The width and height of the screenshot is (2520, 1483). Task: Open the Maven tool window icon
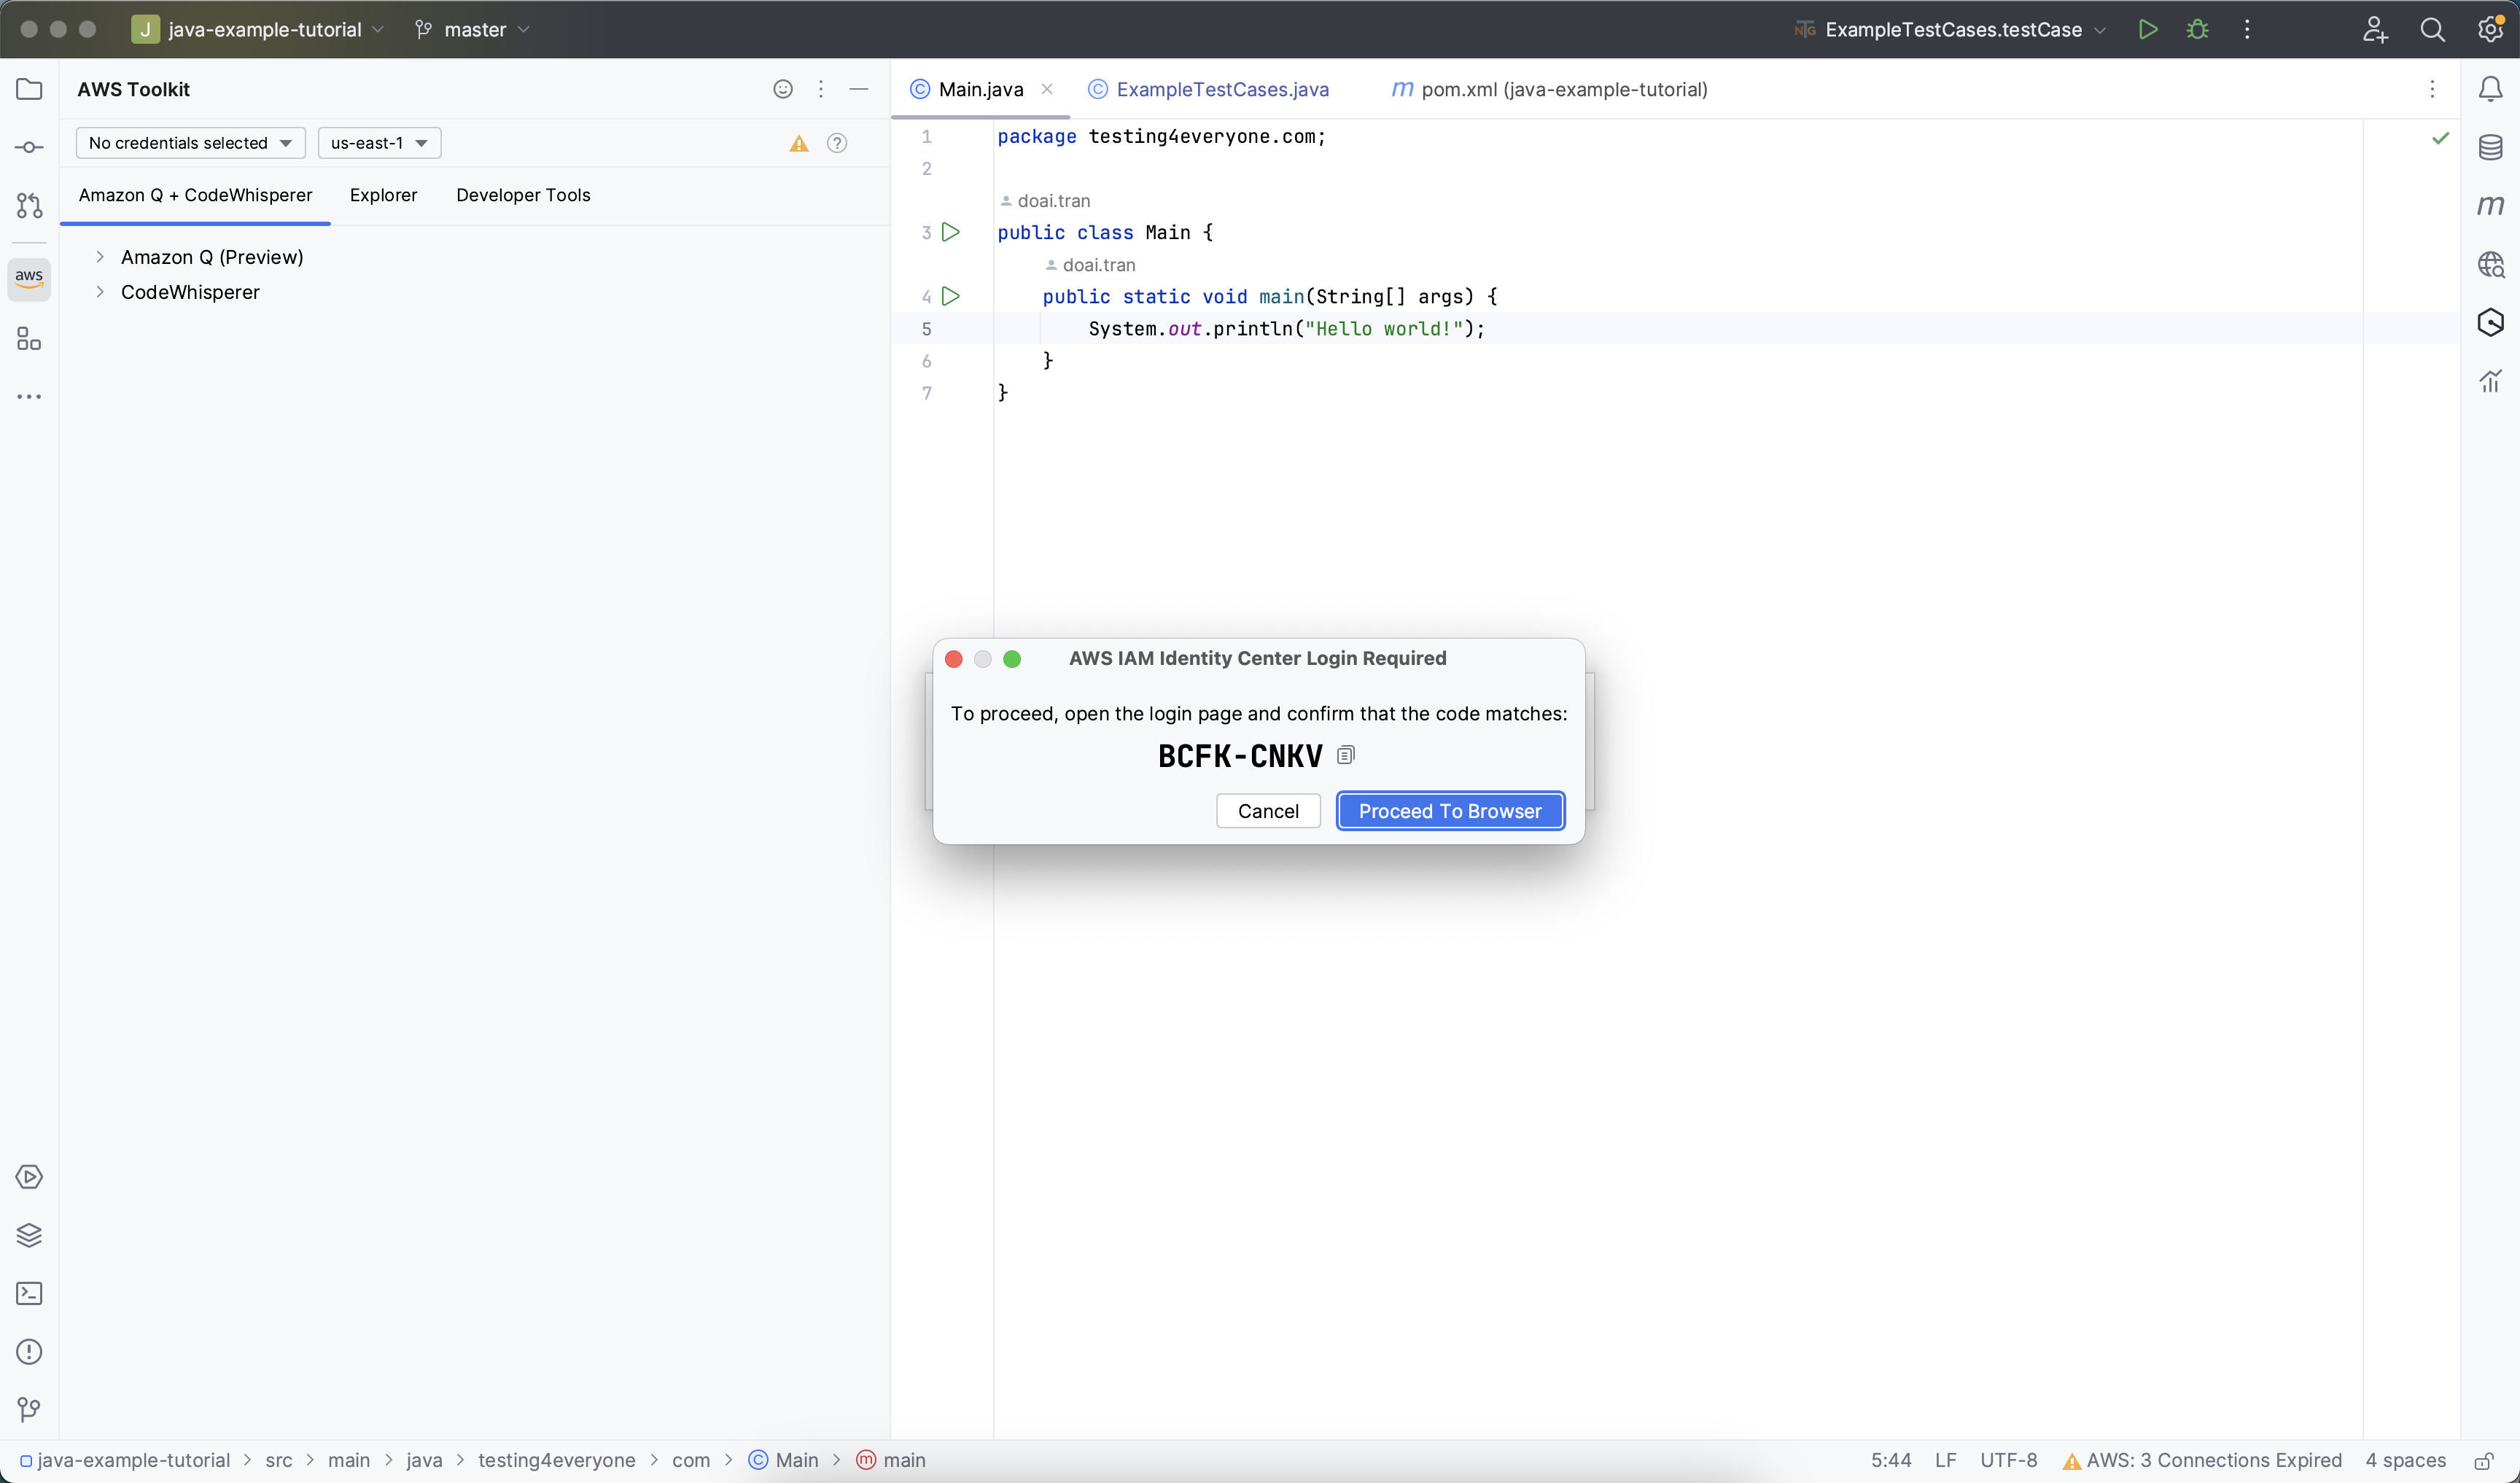point(2490,205)
